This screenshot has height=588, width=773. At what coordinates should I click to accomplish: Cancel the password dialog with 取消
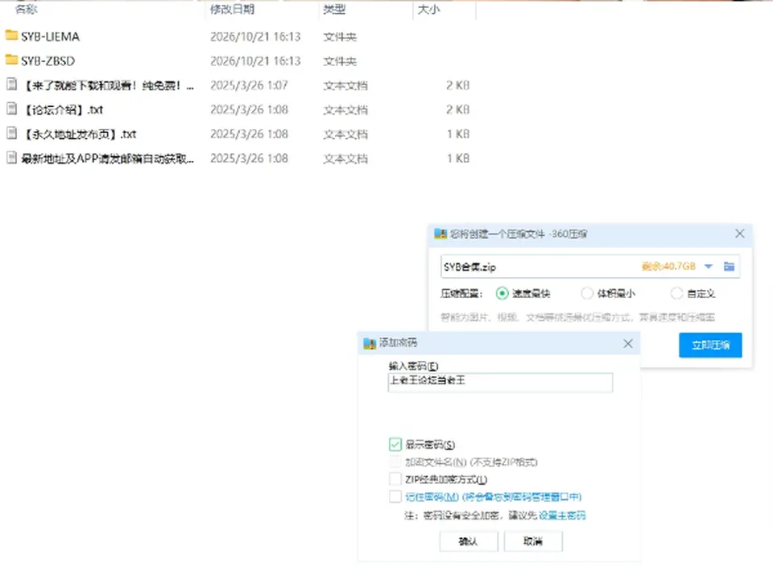pyautogui.click(x=533, y=541)
